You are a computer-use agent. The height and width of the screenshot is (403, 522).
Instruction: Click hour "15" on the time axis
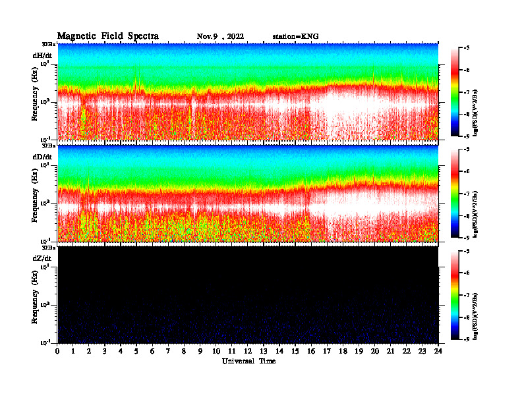pyautogui.click(x=295, y=352)
